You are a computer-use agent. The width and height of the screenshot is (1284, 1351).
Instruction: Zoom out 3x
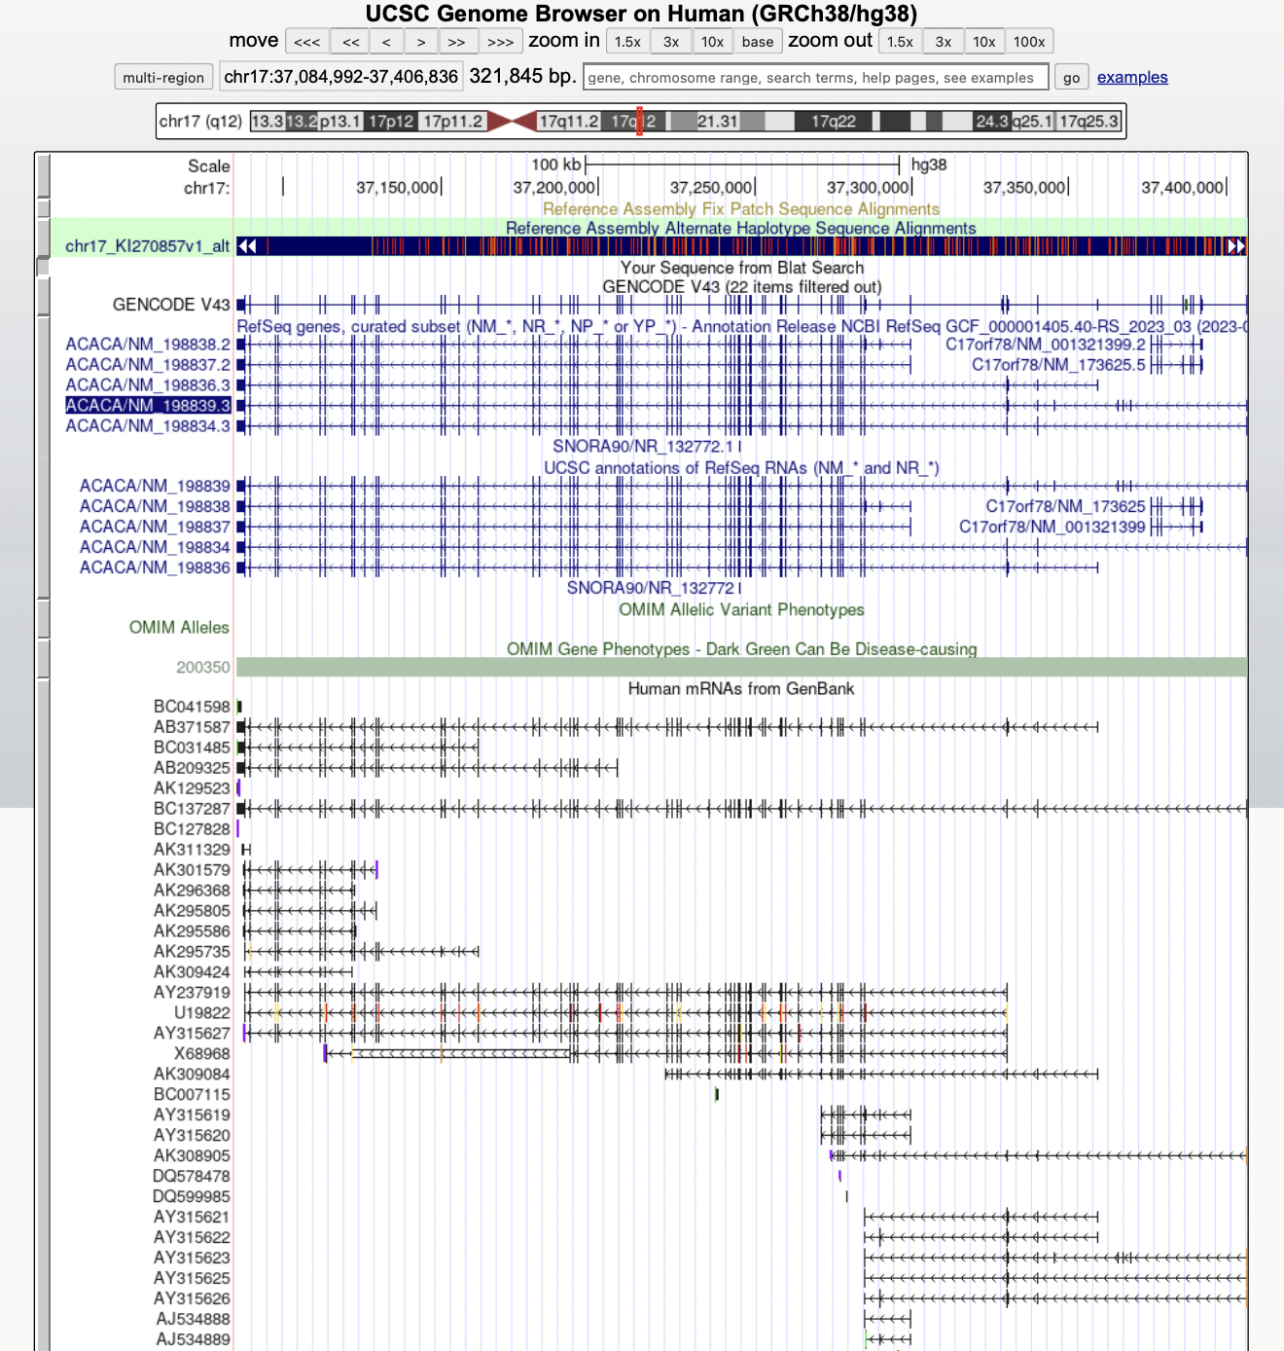[944, 42]
